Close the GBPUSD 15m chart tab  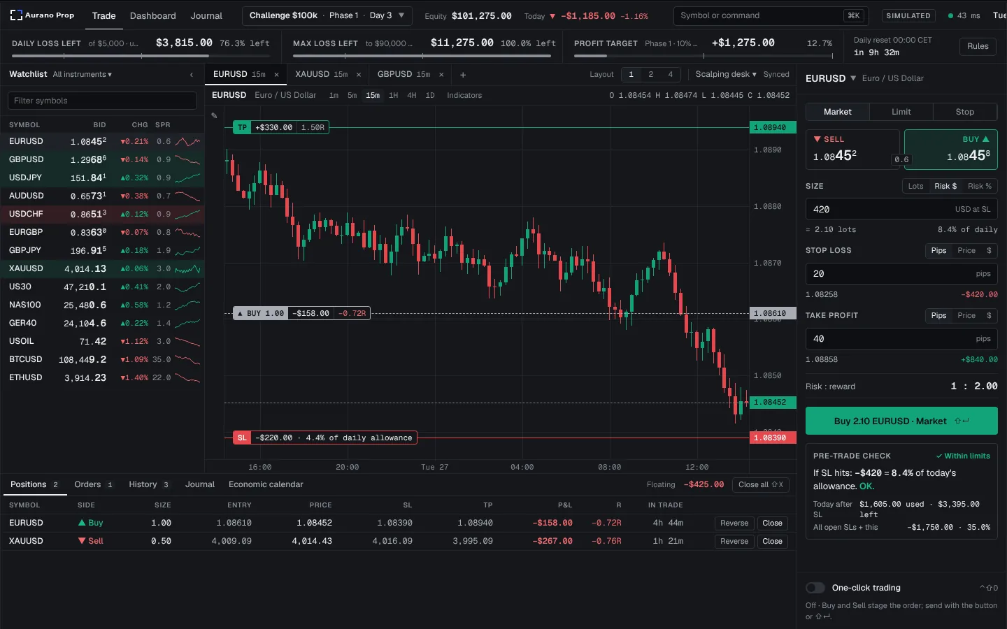[441, 75]
